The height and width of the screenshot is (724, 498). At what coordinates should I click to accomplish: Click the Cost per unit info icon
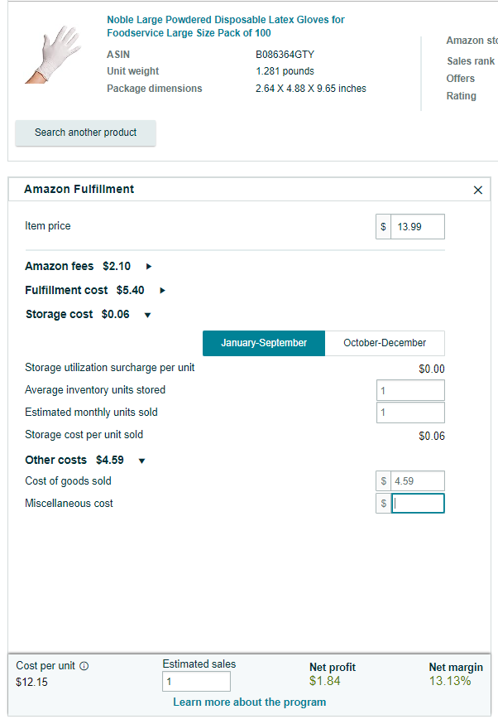[84, 666]
